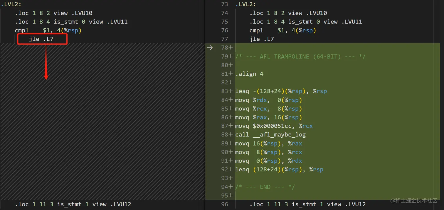Click '.loc 1 8 2 view .LVU10' in left pane
The image size is (444, 210).
54,13
